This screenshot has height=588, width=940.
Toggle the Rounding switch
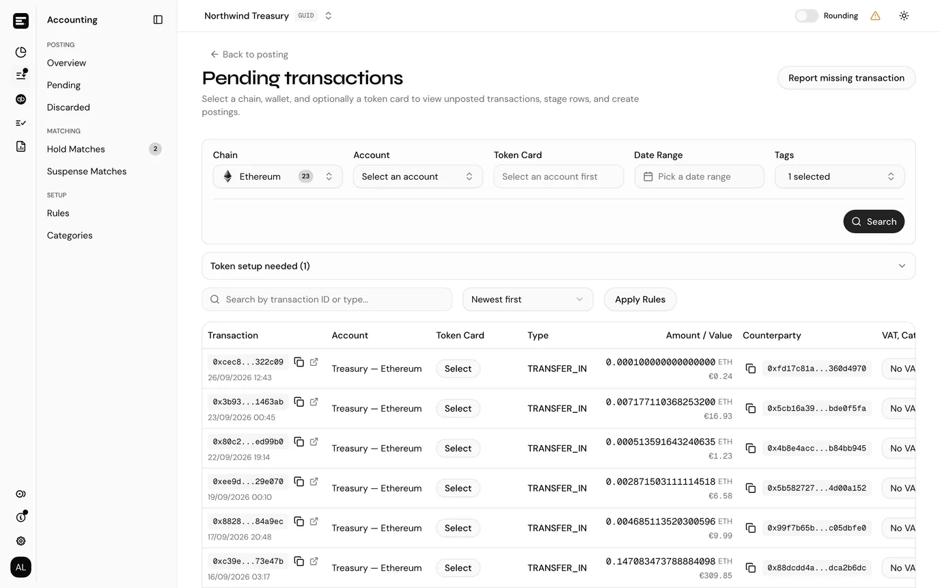click(x=806, y=16)
